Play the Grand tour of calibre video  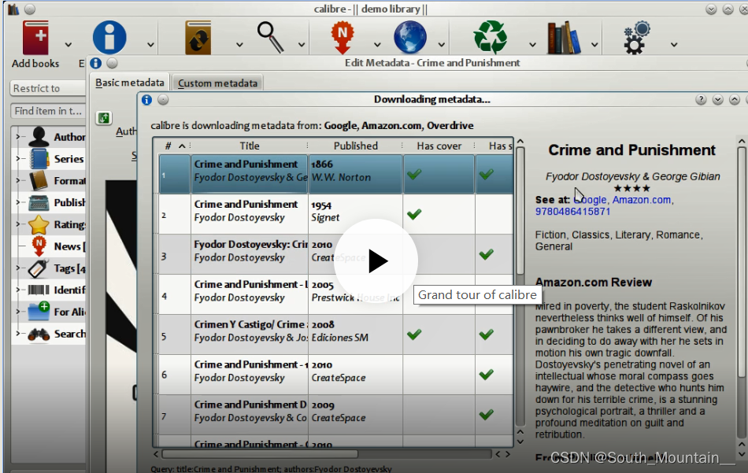tap(376, 261)
